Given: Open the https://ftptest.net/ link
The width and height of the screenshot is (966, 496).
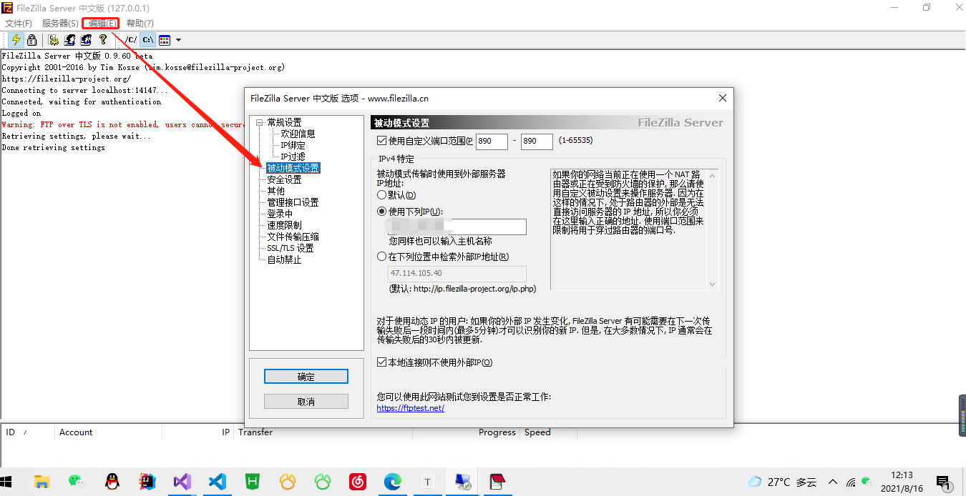Looking at the screenshot, I should tap(411, 408).
